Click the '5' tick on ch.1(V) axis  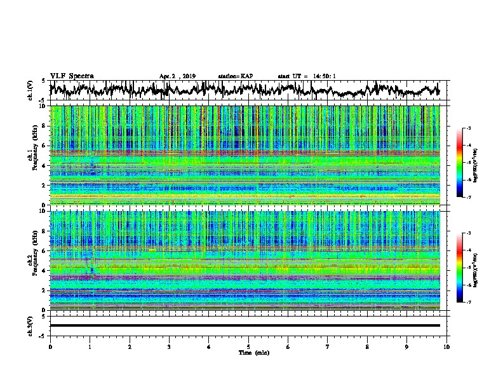click(43, 81)
